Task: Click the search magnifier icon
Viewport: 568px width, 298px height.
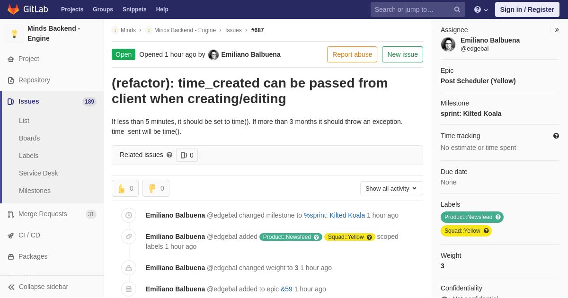Action: (457, 9)
